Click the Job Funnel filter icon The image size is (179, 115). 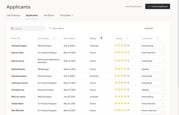158,38
